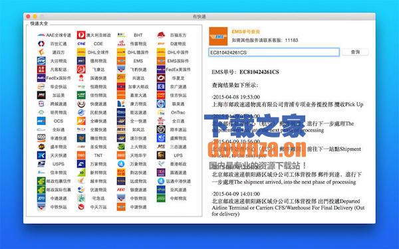The height and width of the screenshot is (249, 399).
Task: Pick the DHL中国件 logo icon
Action: pyautogui.click(x=161, y=52)
